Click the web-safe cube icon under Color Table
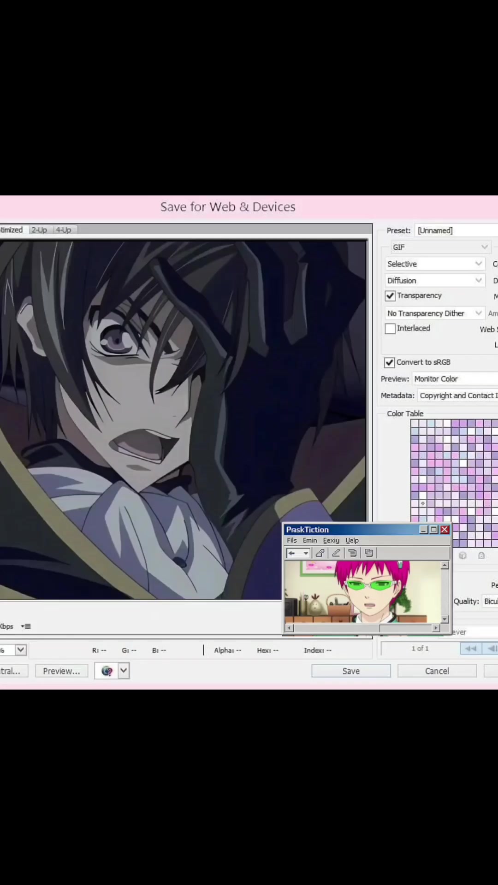 [462, 555]
